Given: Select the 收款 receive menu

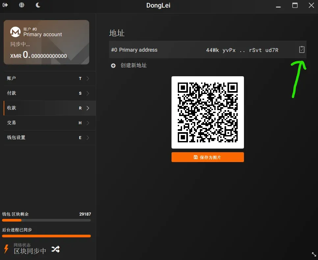Looking at the screenshot, I should (50, 108).
